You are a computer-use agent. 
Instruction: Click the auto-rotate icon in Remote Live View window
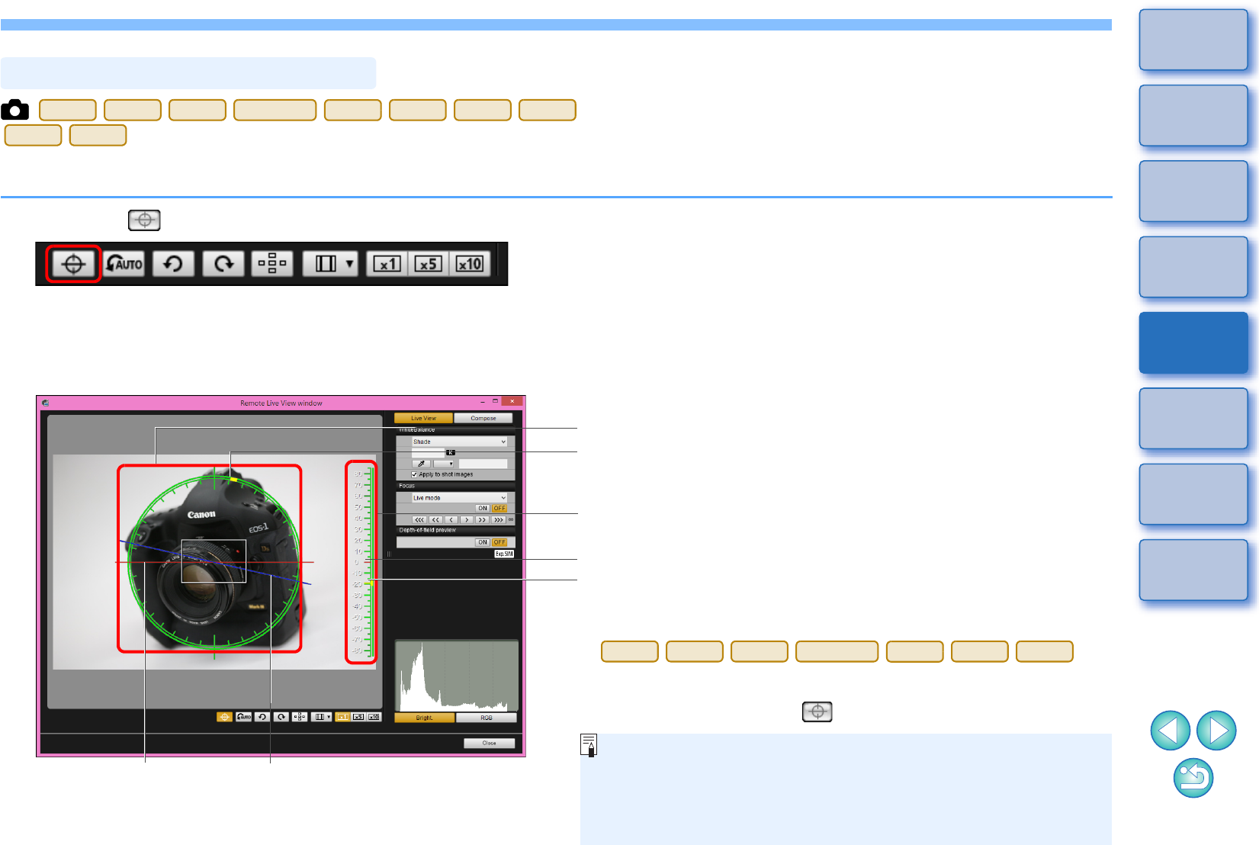243,717
